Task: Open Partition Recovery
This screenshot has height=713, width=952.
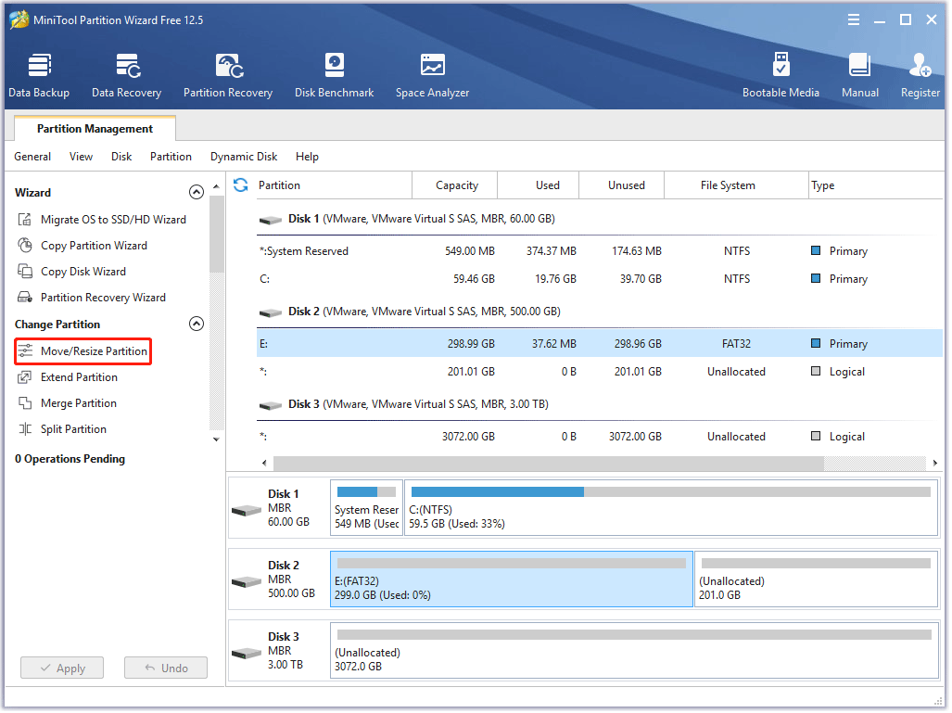Action: coord(228,75)
